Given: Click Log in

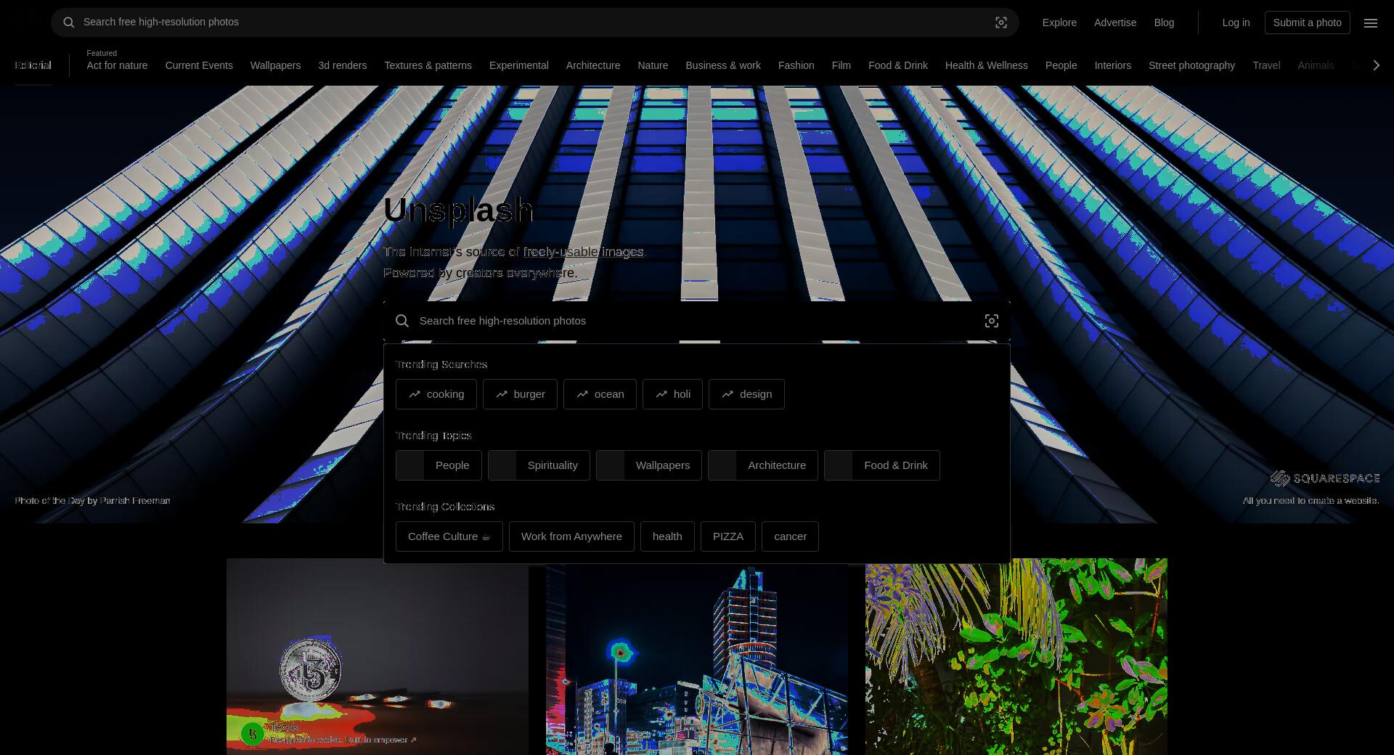Looking at the screenshot, I should pyautogui.click(x=1236, y=23).
